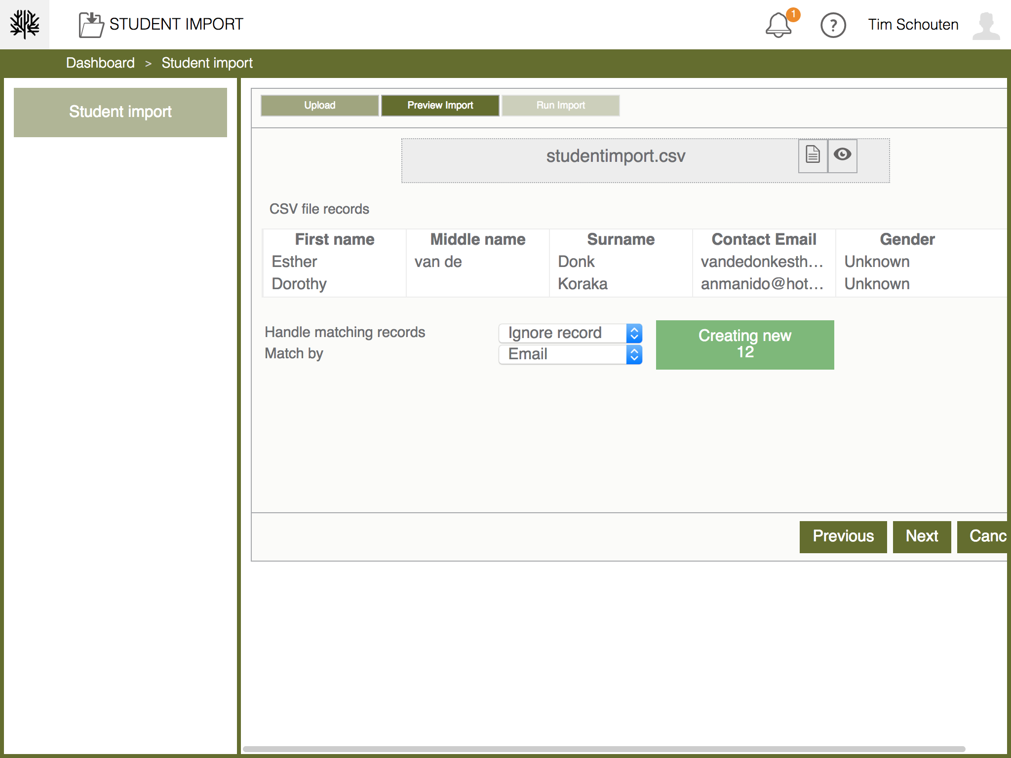Click the Cancel button
Image resolution: width=1011 pixels, height=758 pixels.
[985, 536]
